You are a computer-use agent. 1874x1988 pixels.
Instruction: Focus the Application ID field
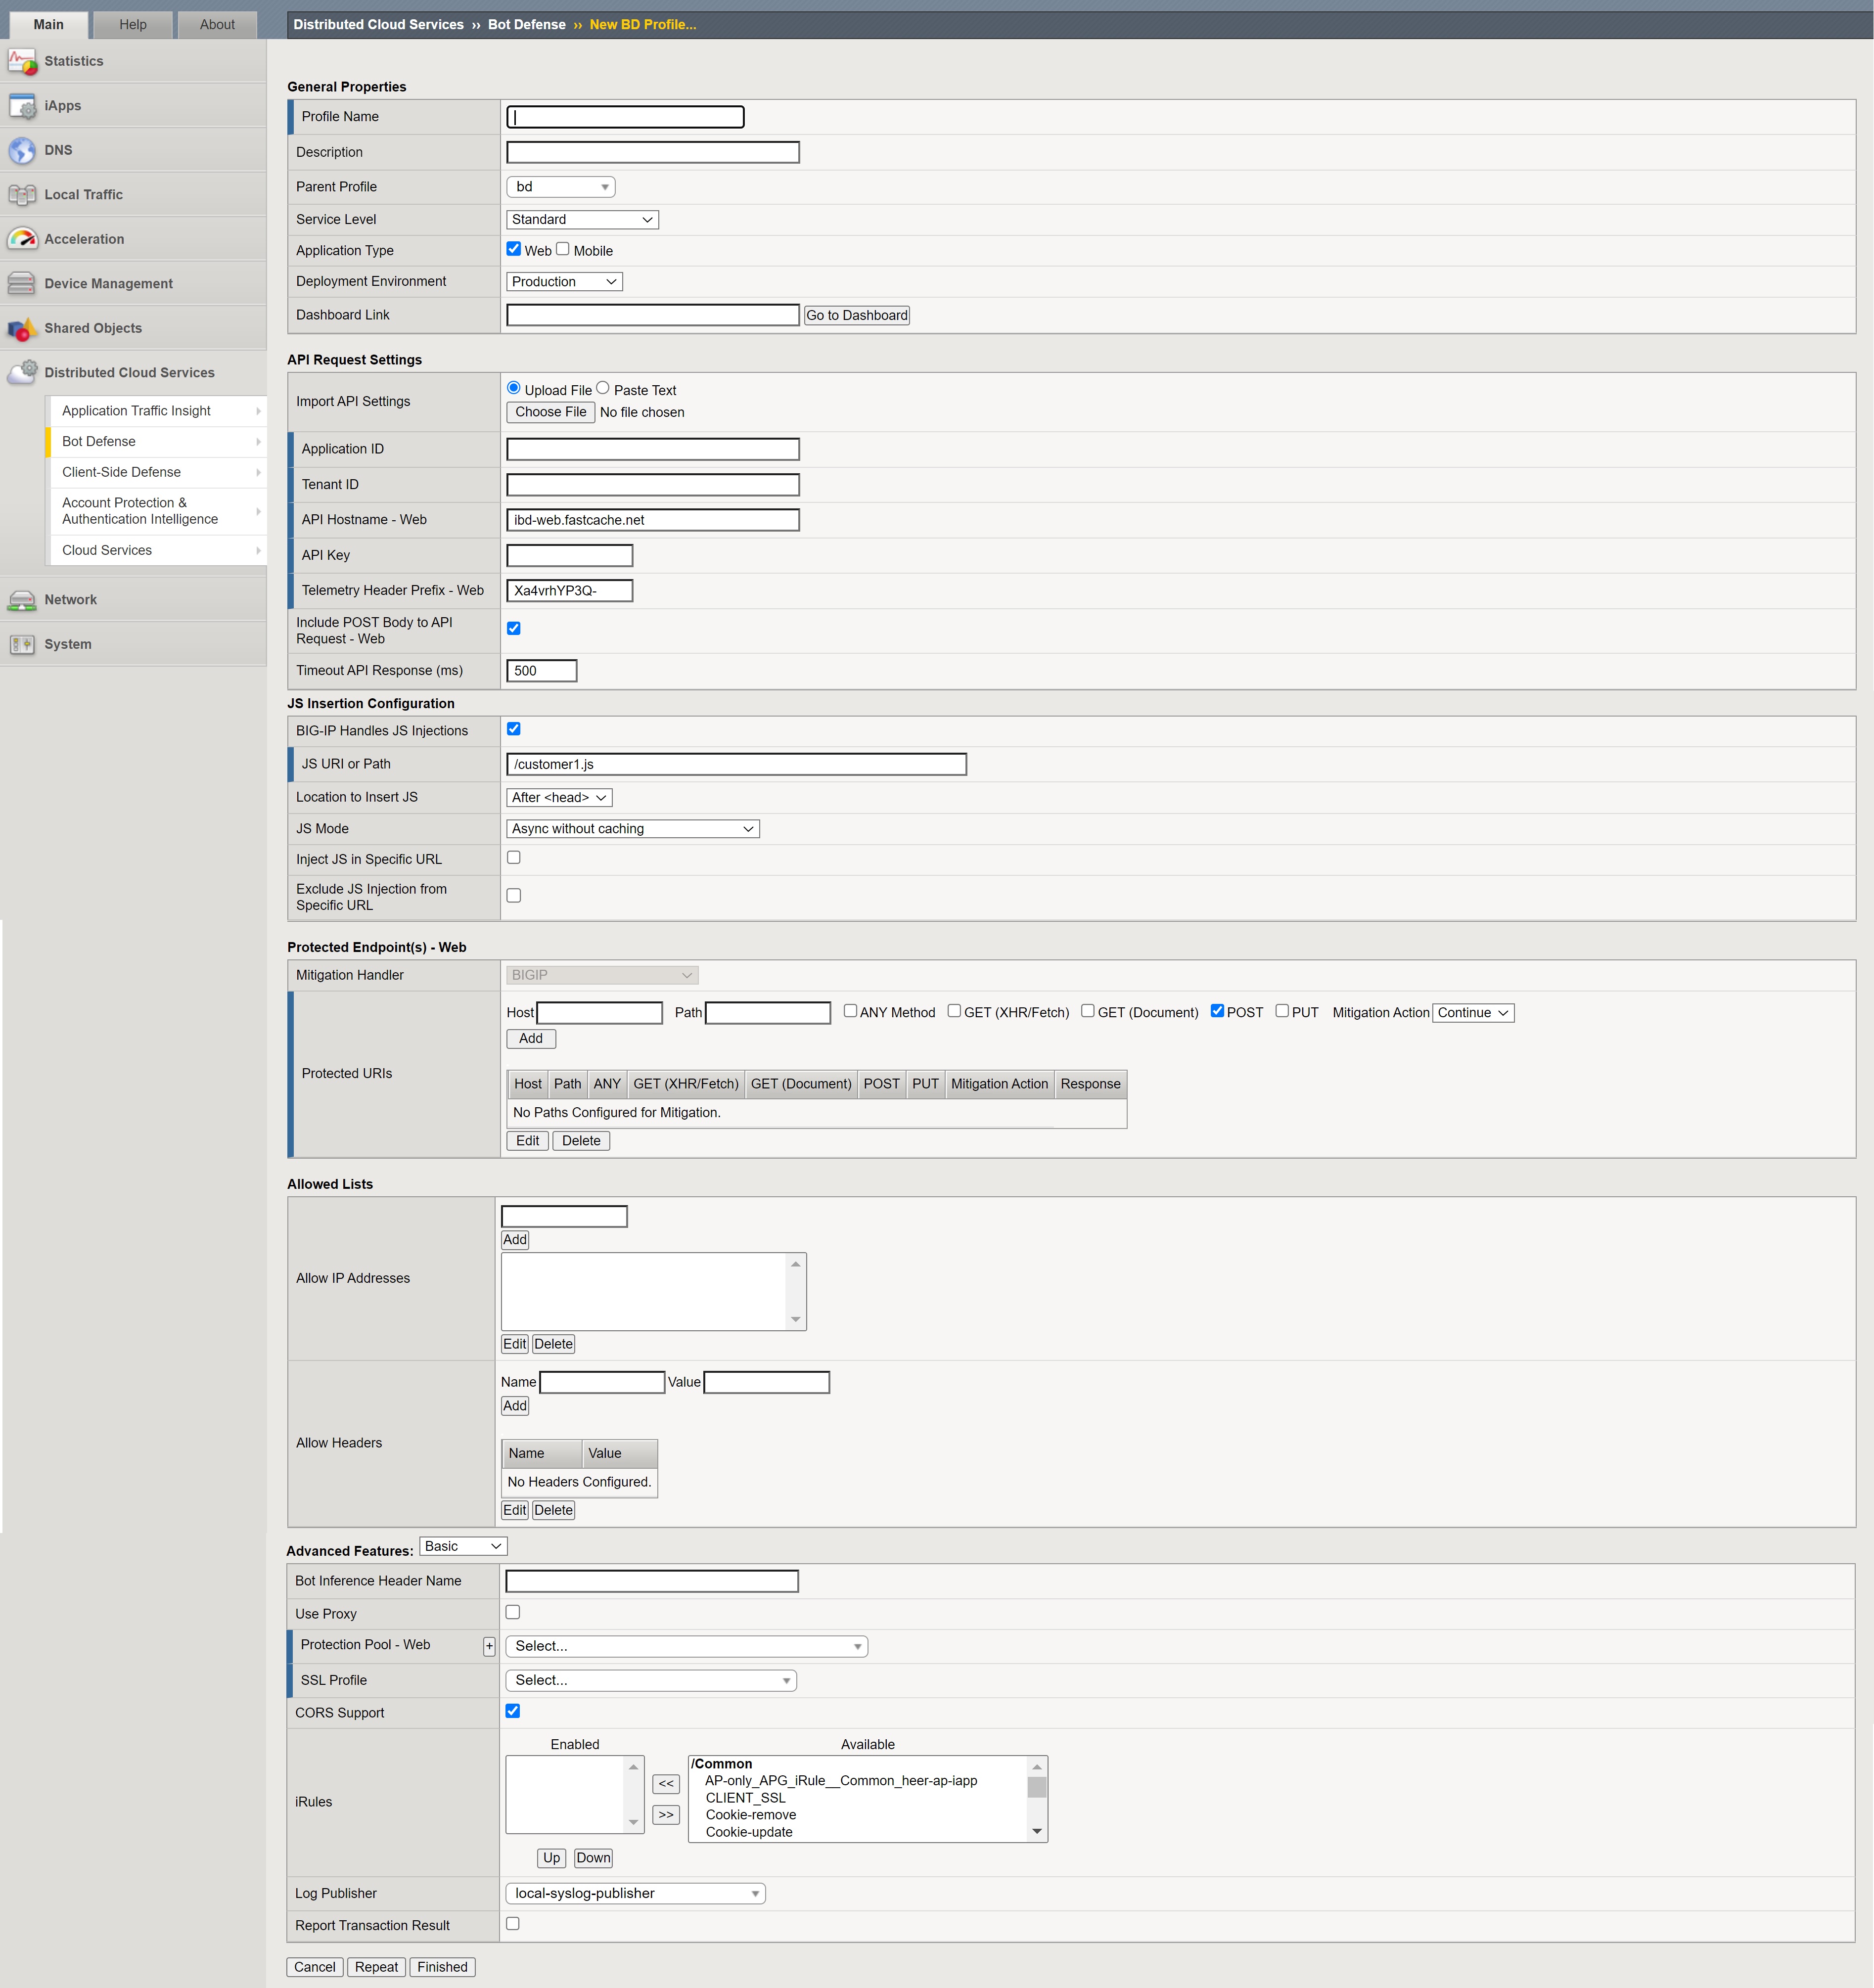(x=653, y=450)
